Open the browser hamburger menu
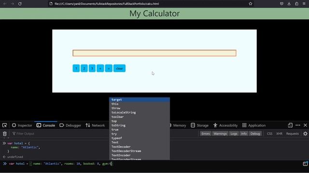The height and width of the screenshot is (173, 309). [304, 4]
